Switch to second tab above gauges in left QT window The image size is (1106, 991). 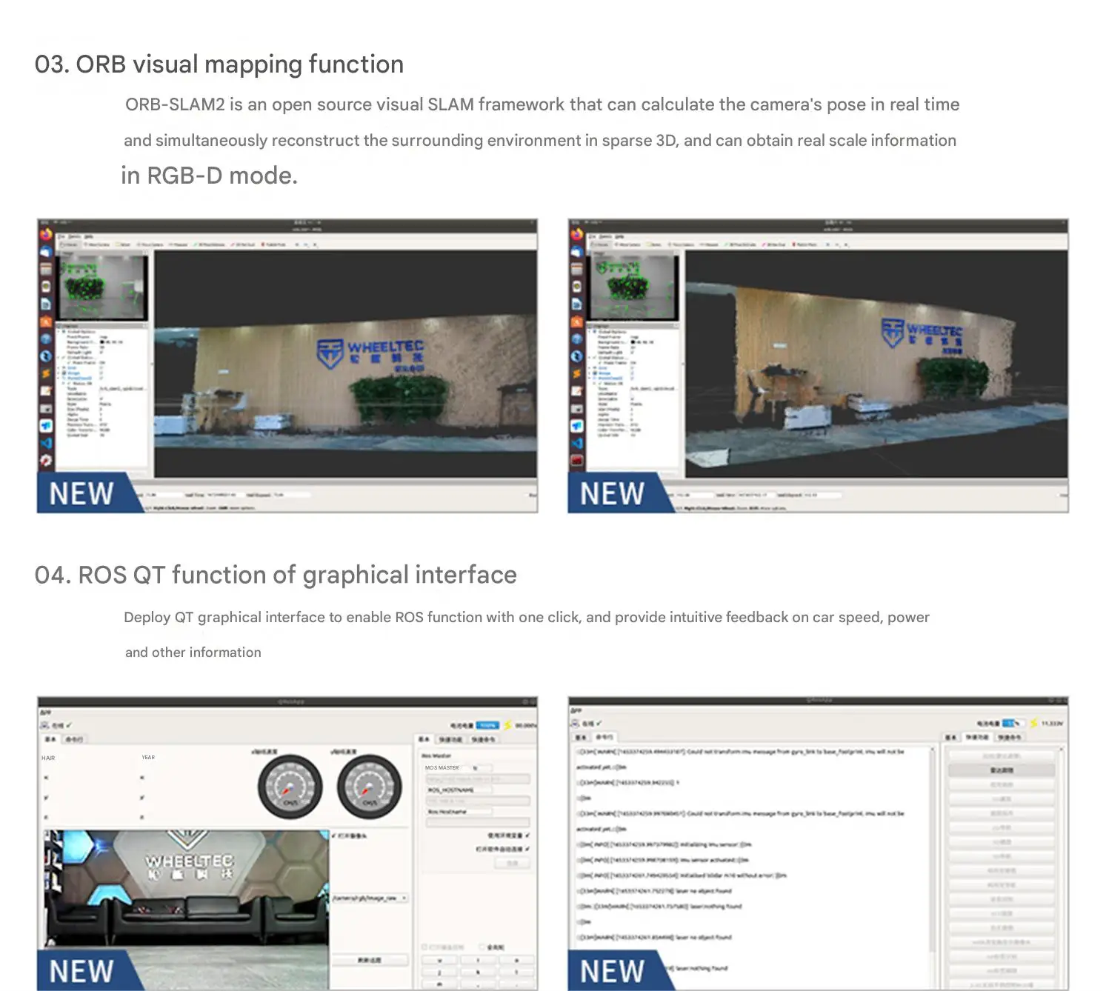(x=74, y=739)
